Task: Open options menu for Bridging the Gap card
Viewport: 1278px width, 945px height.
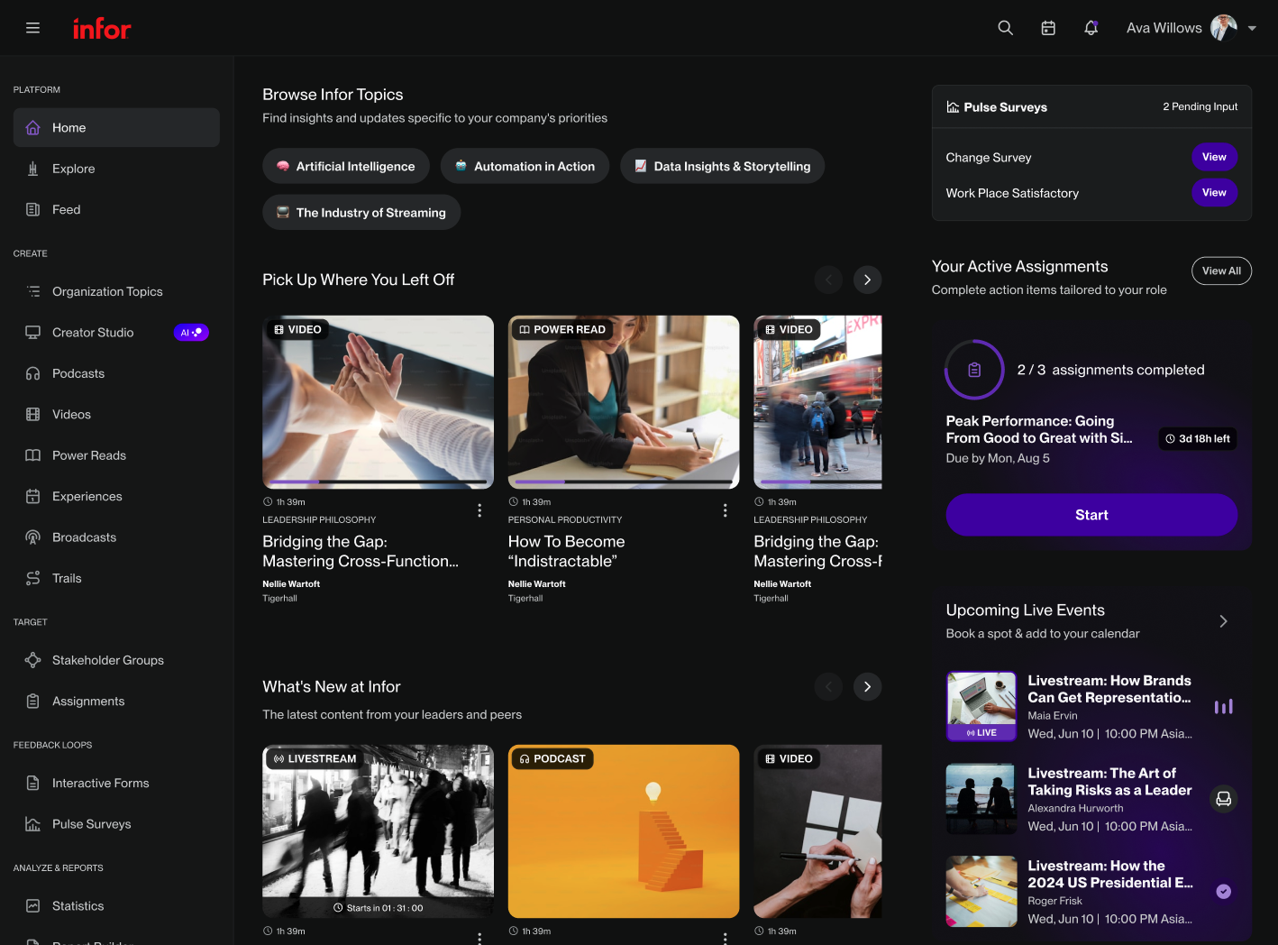Action: (x=479, y=510)
